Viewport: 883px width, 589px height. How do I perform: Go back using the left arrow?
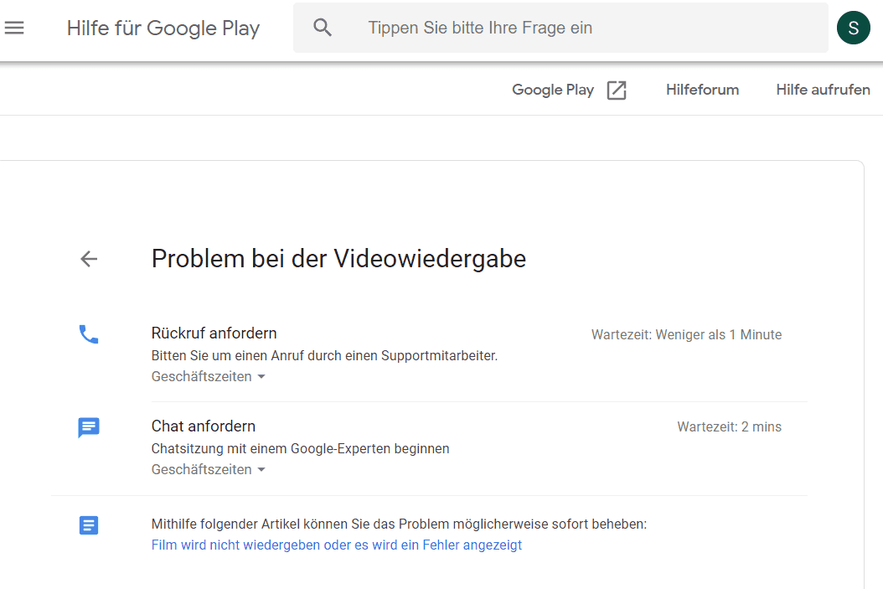pos(89,259)
